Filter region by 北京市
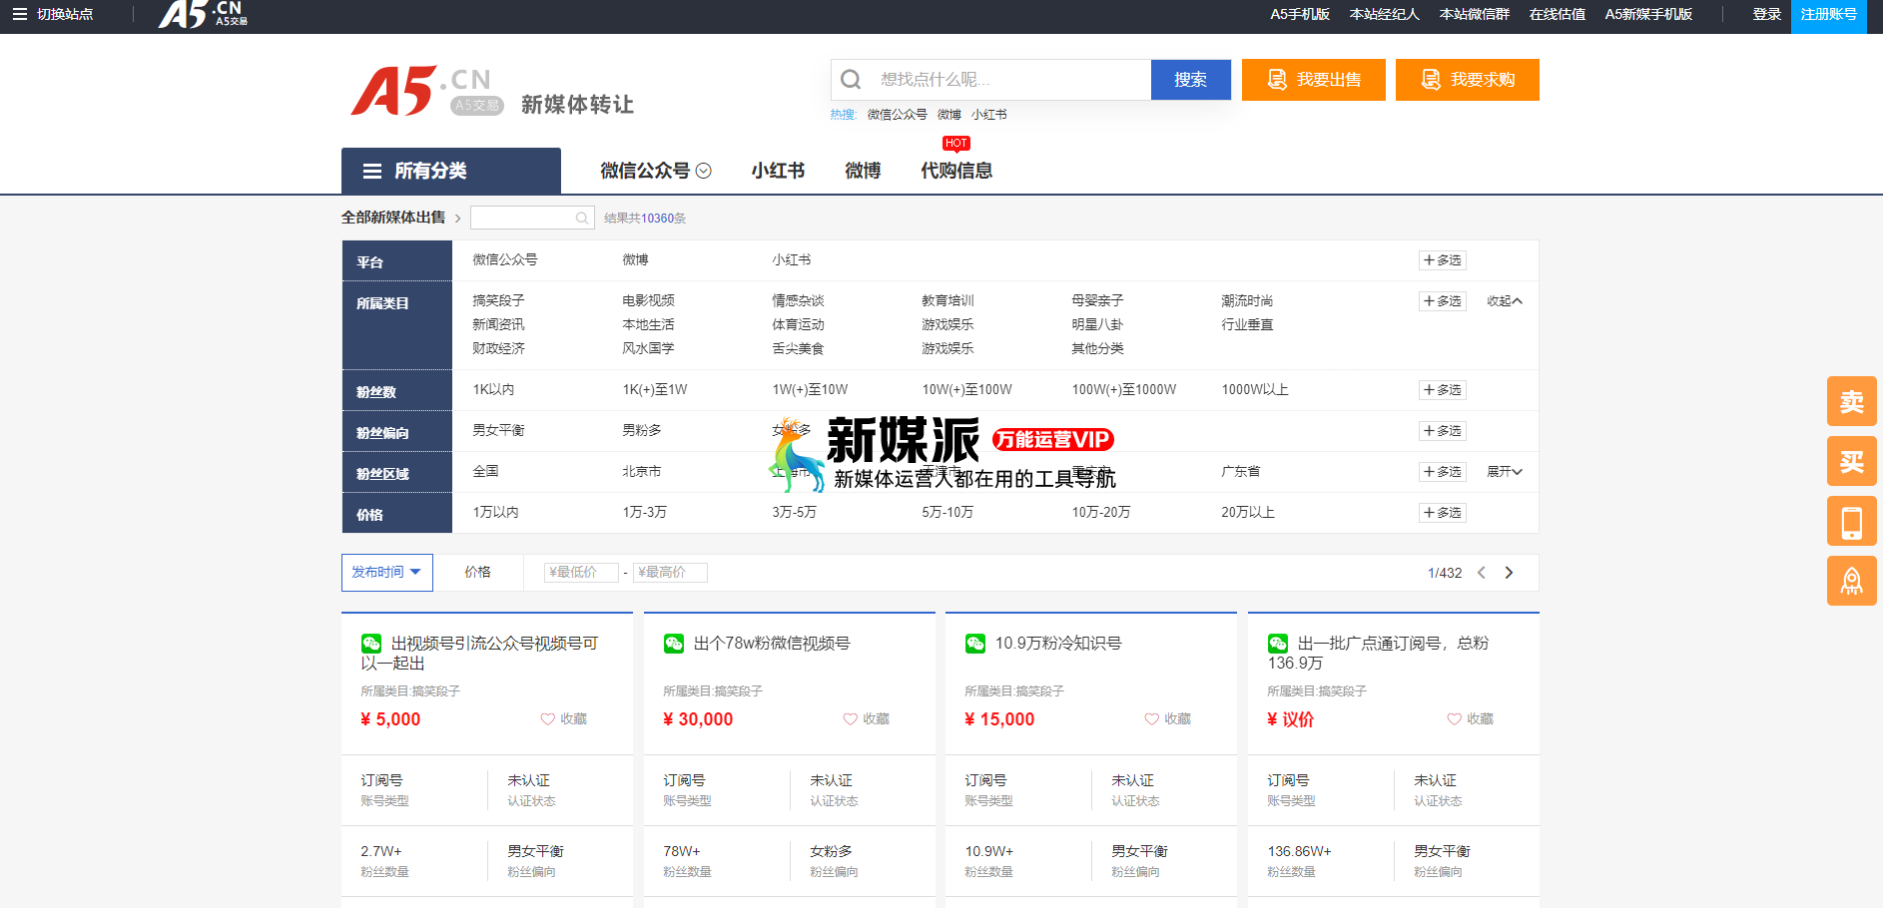This screenshot has height=908, width=1883. click(642, 472)
